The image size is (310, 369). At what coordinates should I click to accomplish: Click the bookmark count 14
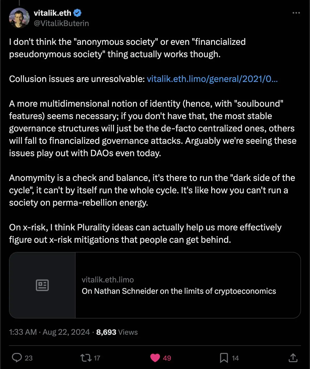pyautogui.click(x=235, y=358)
